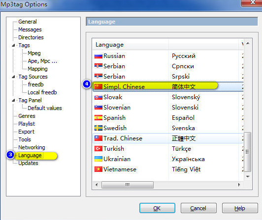The height and width of the screenshot is (220, 262).
Task: Open the Export options page
Action: point(26,132)
